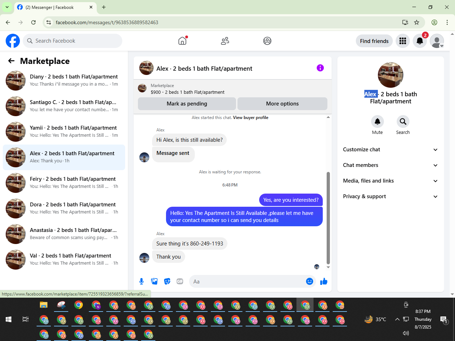Open Task View on taskbar
This screenshot has width=455, height=341.
click(x=26, y=319)
